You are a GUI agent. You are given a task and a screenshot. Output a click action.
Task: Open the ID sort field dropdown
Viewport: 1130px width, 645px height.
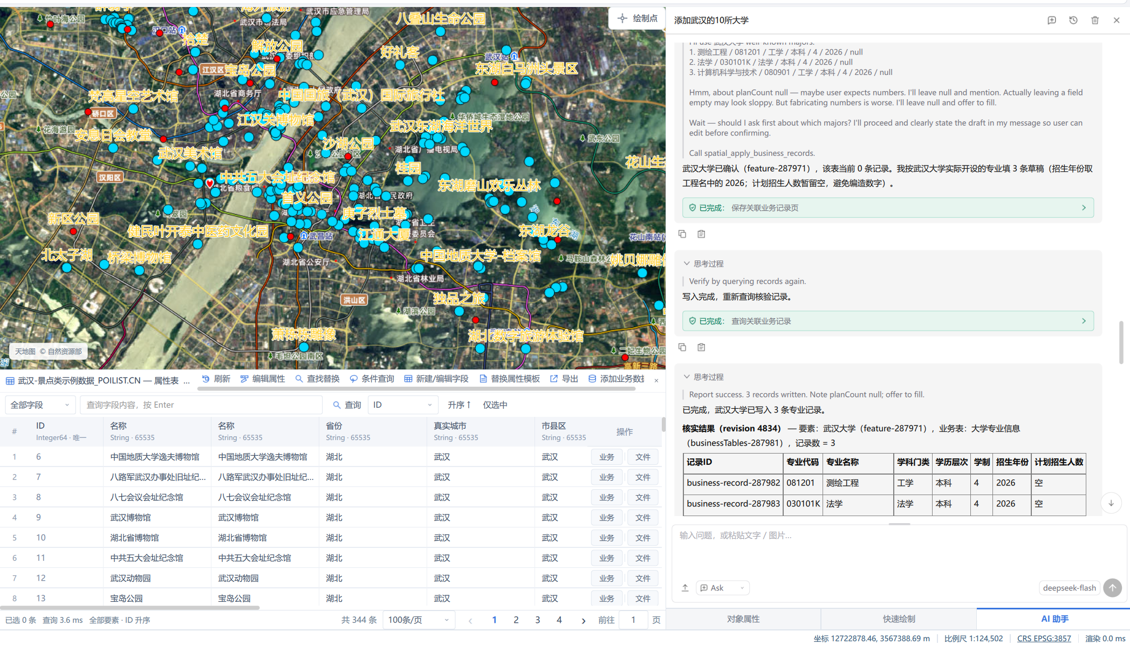click(x=402, y=404)
